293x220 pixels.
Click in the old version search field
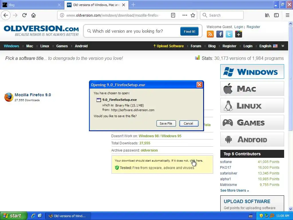coord(133,31)
